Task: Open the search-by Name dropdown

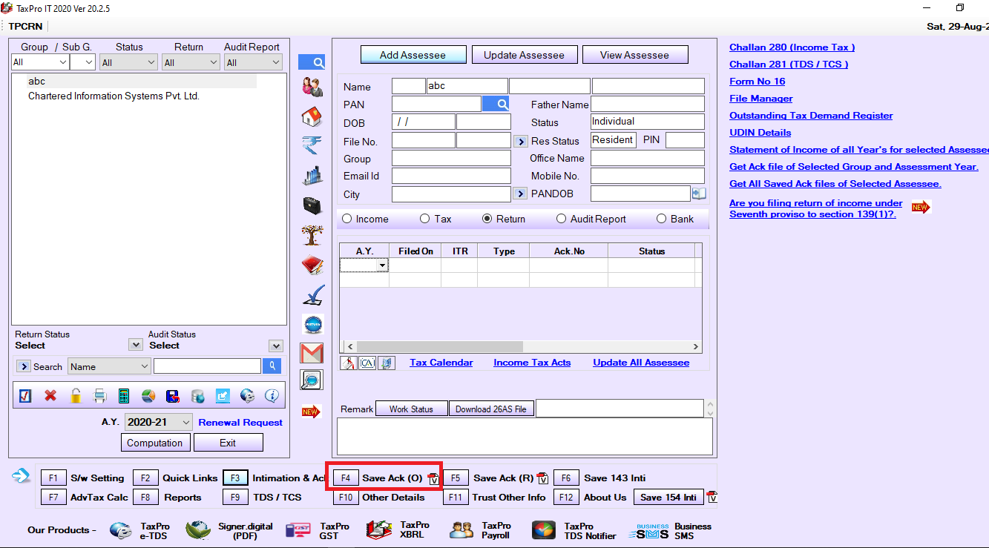Action: (109, 366)
